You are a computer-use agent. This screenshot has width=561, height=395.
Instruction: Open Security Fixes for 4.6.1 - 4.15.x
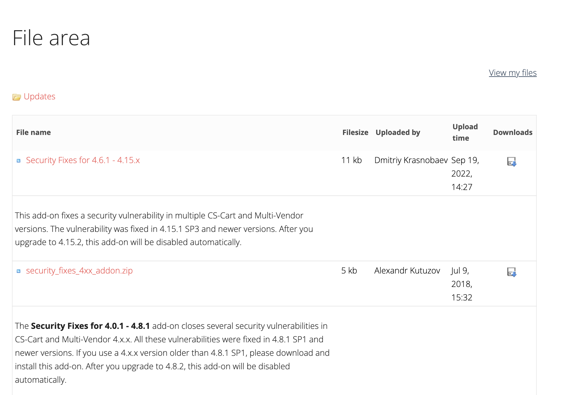pyautogui.click(x=83, y=160)
